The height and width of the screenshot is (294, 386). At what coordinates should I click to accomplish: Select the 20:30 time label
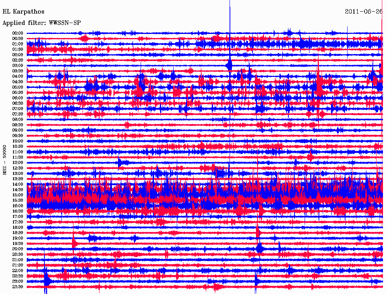18,254
